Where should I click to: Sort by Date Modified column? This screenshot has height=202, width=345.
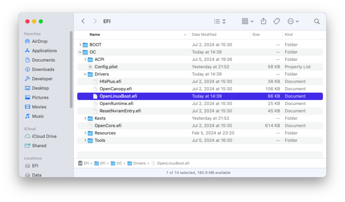(x=204, y=35)
